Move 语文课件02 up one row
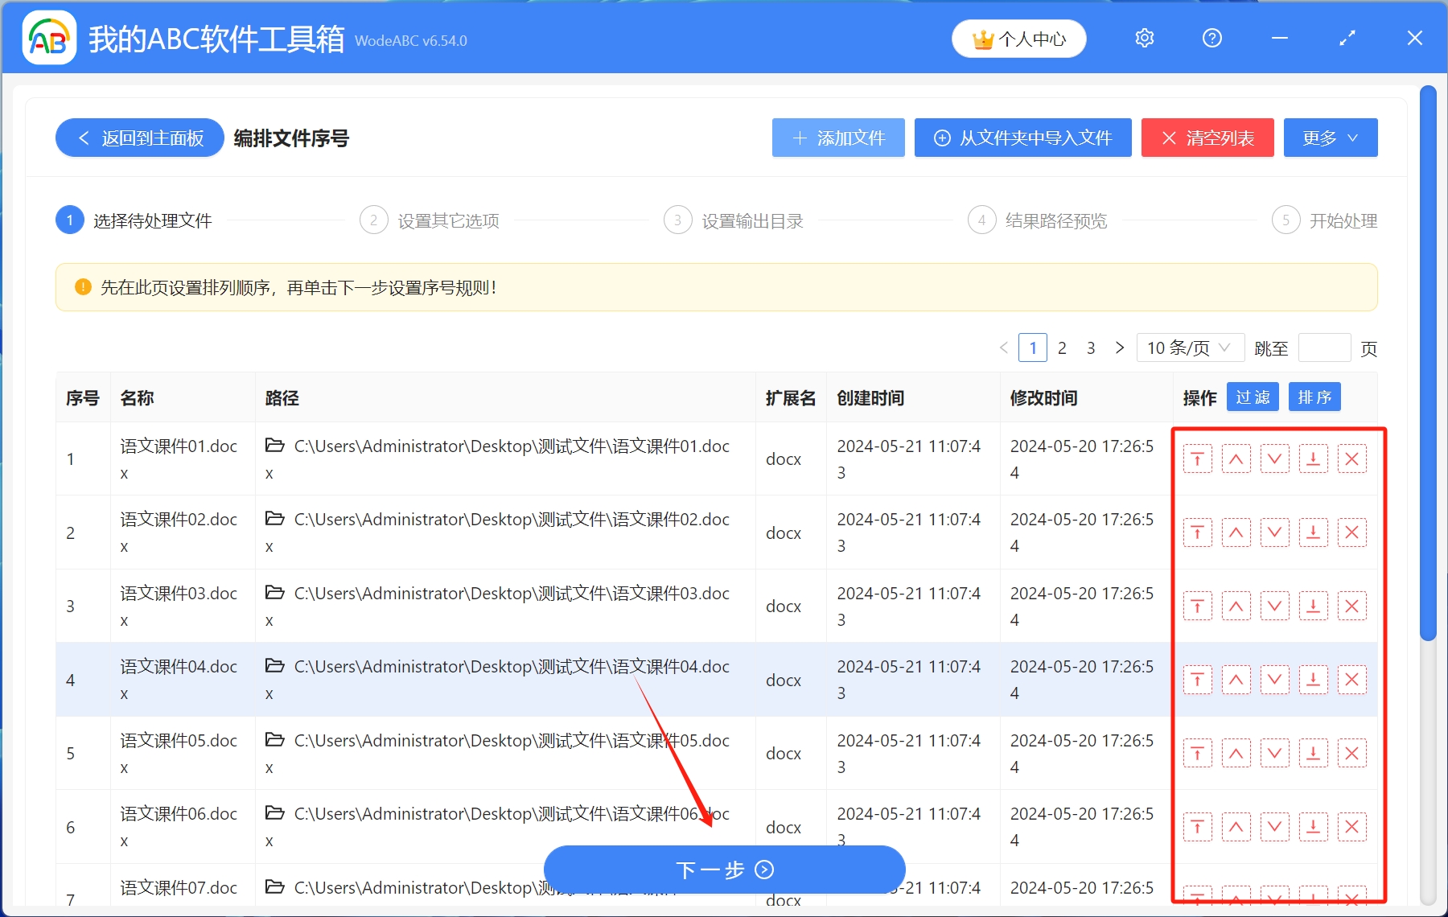The height and width of the screenshot is (917, 1448). pos(1236,532)
